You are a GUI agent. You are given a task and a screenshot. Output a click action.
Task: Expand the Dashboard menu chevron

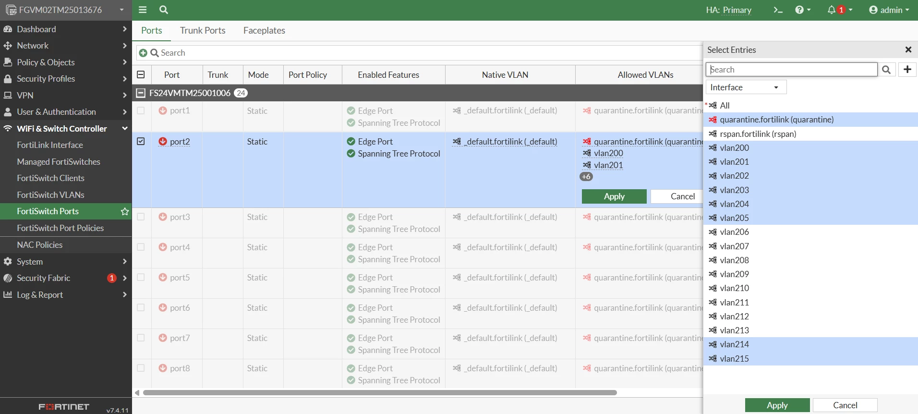(125, 29)
